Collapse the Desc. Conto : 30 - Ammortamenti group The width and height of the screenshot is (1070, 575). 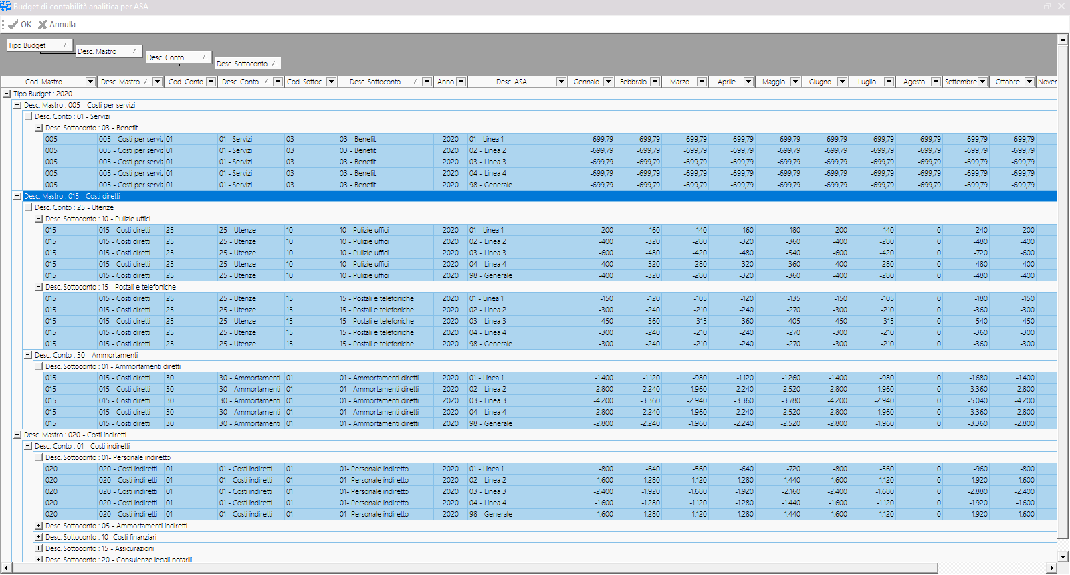(x=28, y=355)
